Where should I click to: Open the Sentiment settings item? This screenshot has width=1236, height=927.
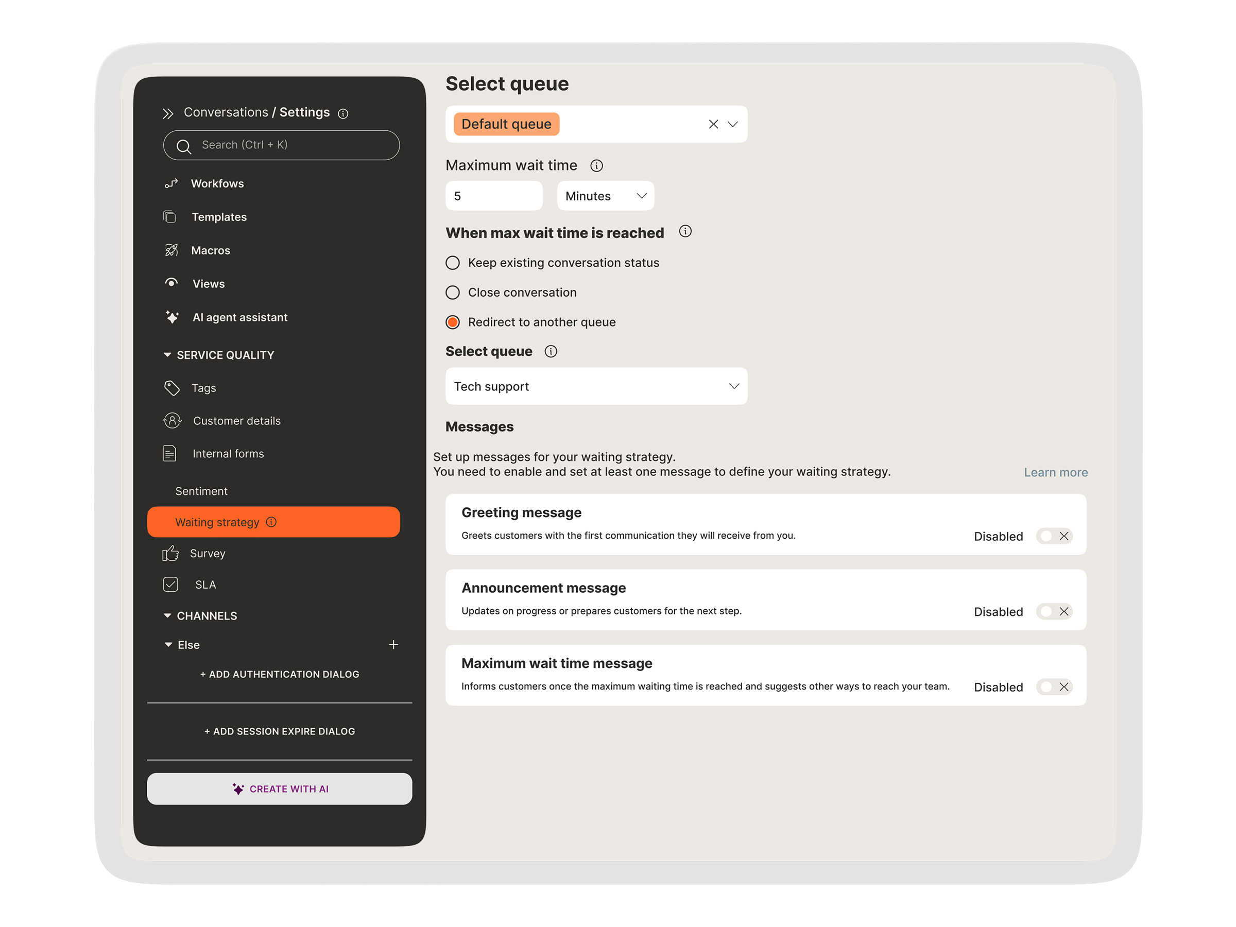[x=201, y=491]
